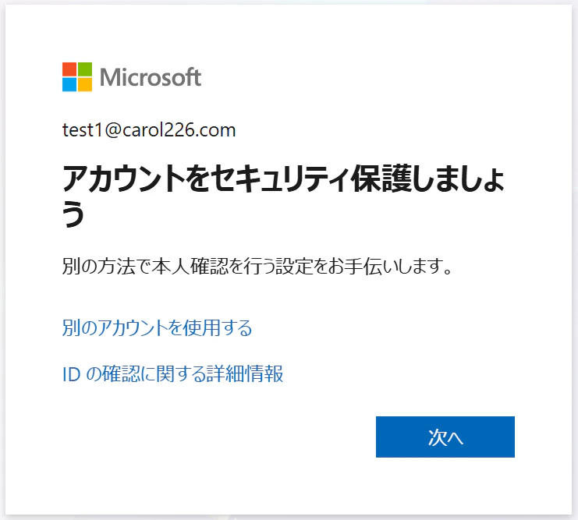Click the Microsoft four-square logo
The image size is (578, 520).
(77, 76)
